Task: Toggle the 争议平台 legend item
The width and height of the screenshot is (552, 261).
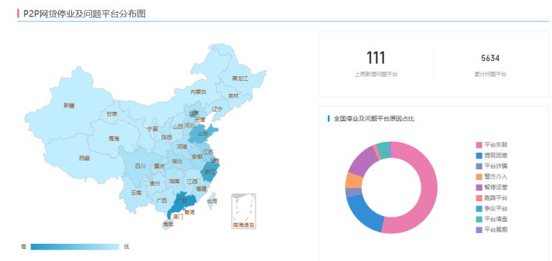Action: pos(492,209)
